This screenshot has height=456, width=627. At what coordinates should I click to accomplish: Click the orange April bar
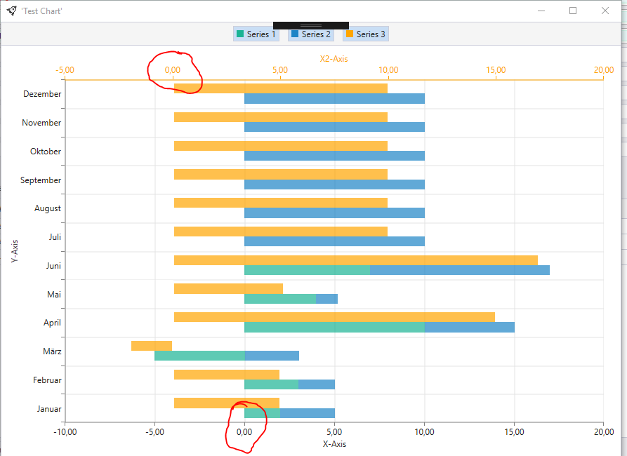click(x=334, y=317)
